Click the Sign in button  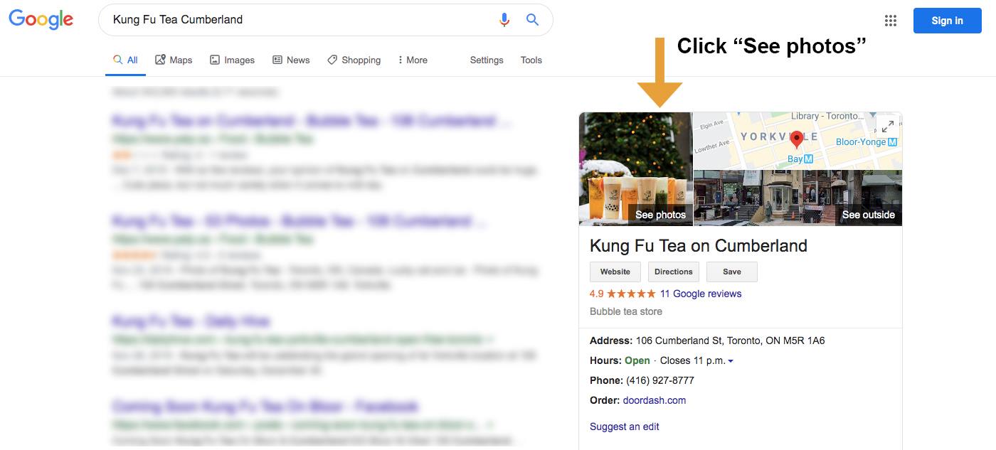point(947,21)
